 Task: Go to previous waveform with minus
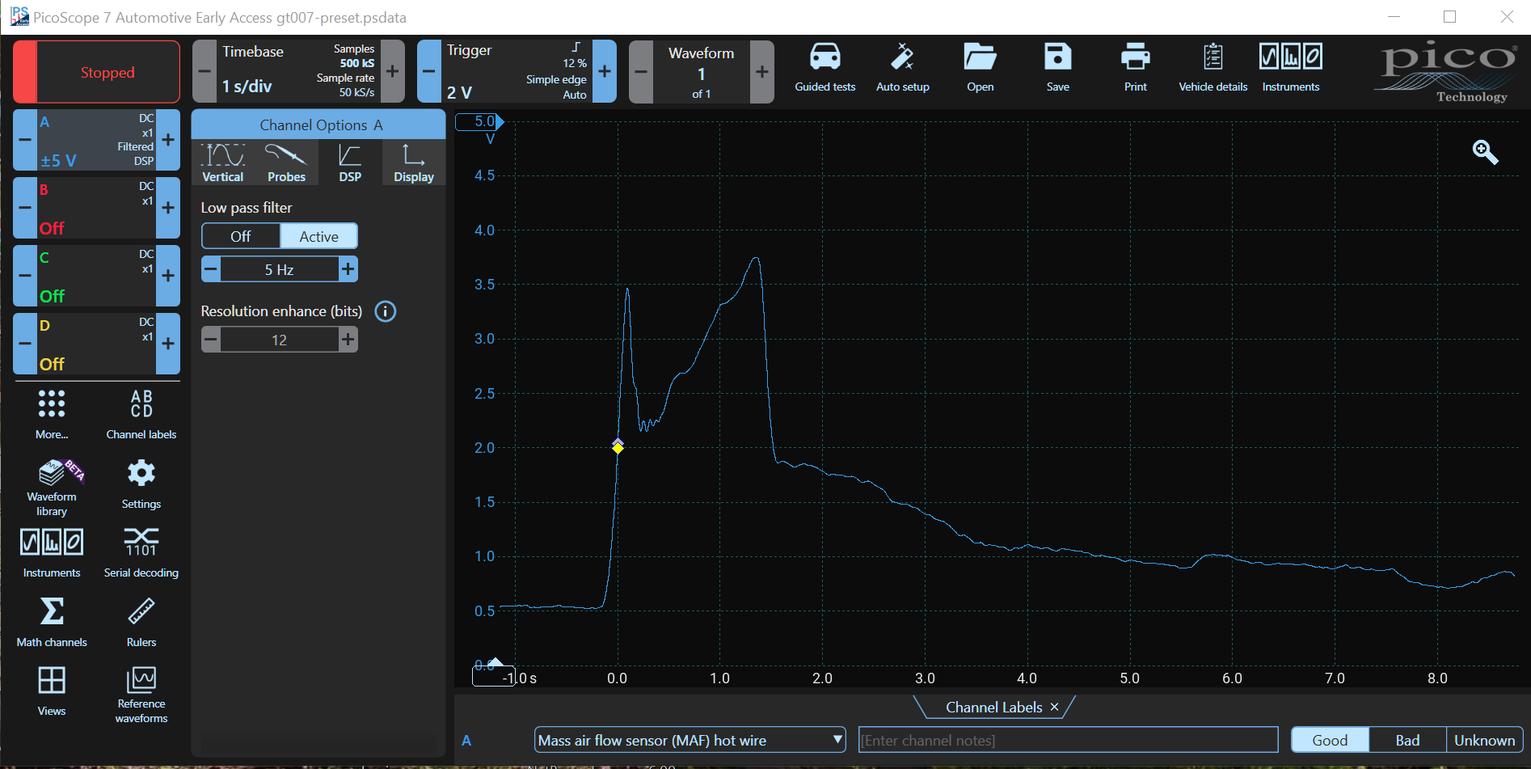tap(641, 72)
